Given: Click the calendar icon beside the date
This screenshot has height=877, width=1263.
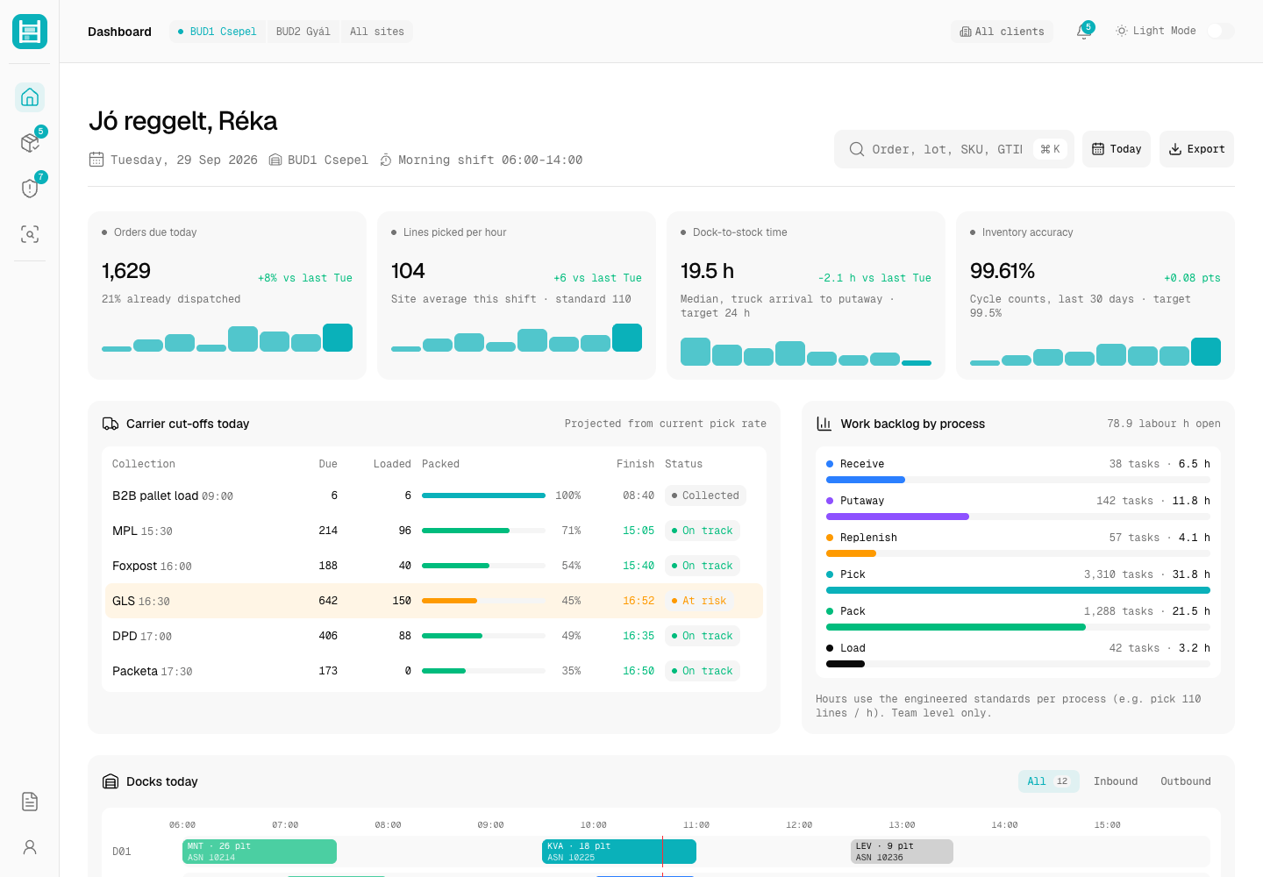Looking at the screenshot, I should [96, 160].
